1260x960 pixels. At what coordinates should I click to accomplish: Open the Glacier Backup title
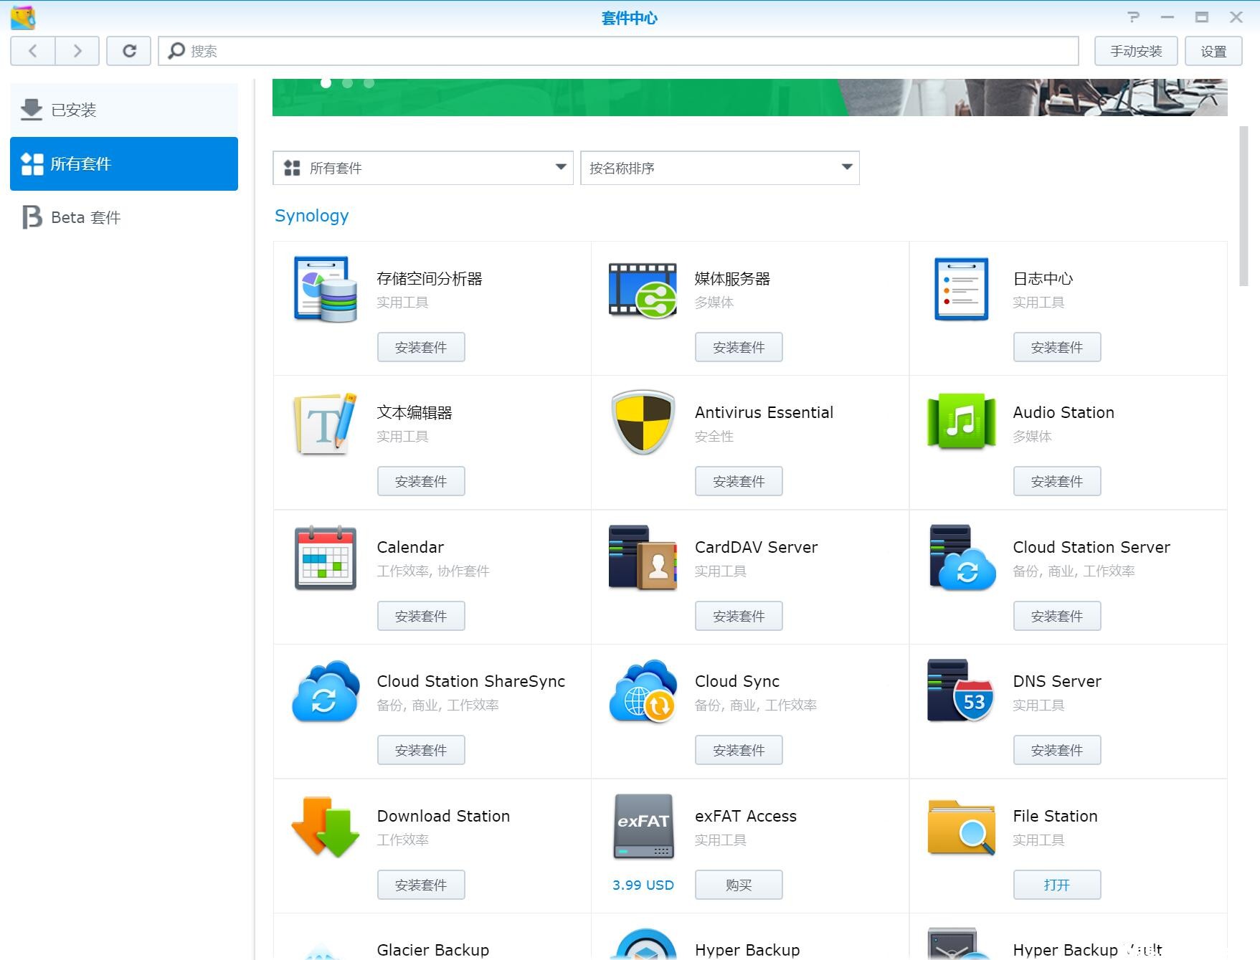pyautogui.click(x=433, y=950)
